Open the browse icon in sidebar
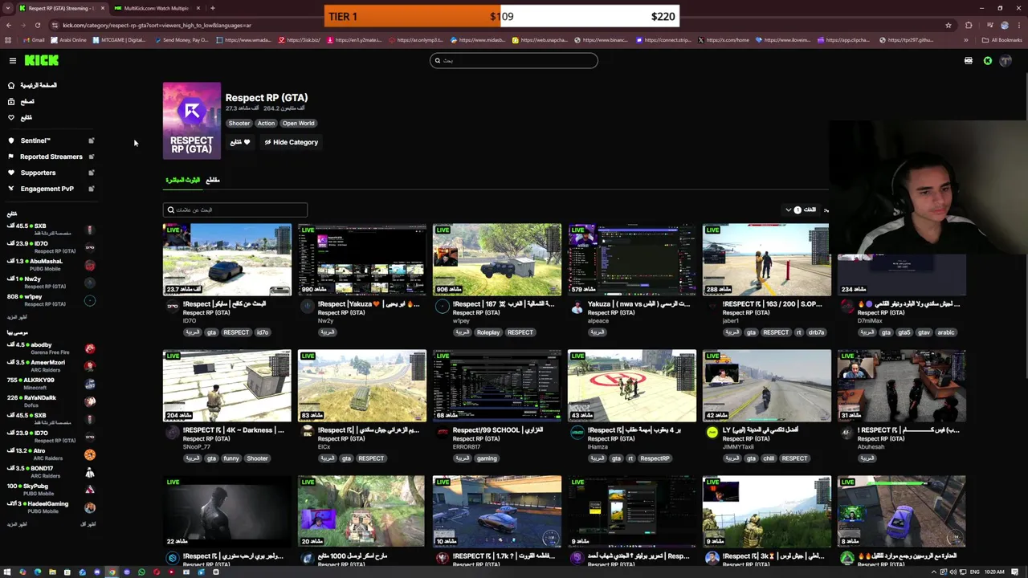Image resolution: width=1028 pixels, height=578 pixels. (11, 101)
